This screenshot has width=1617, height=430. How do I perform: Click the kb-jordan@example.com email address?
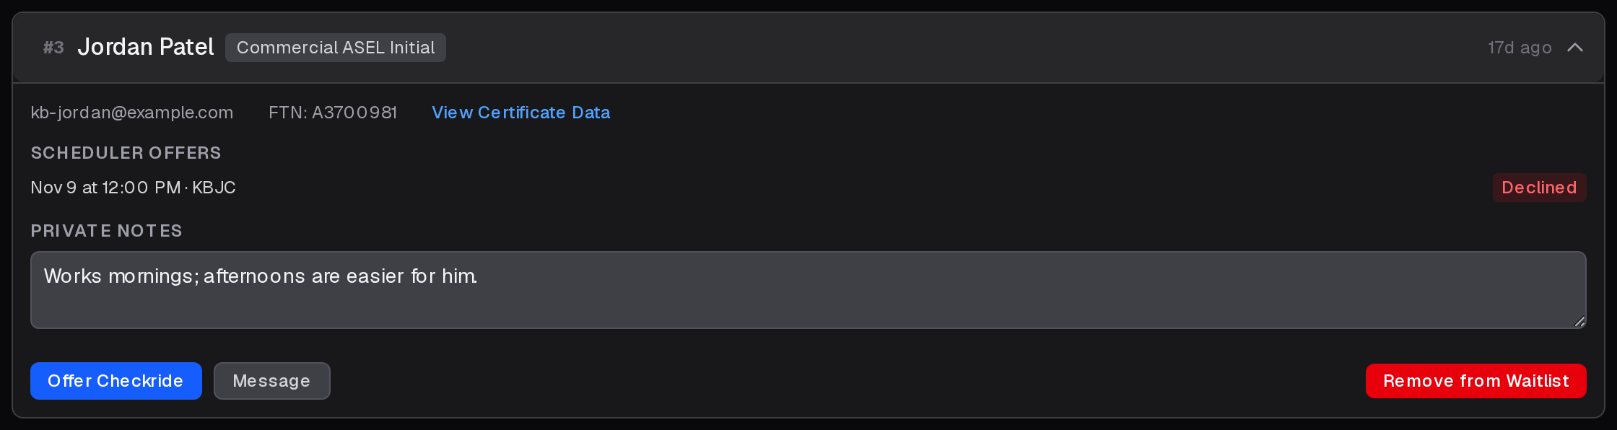(132, 113)
